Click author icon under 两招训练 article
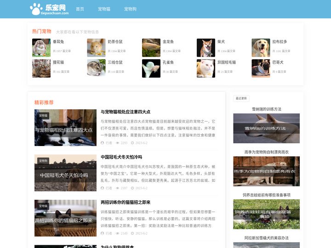Image resolution: width=331 pixels, height=248 pixels. (103, 233)
